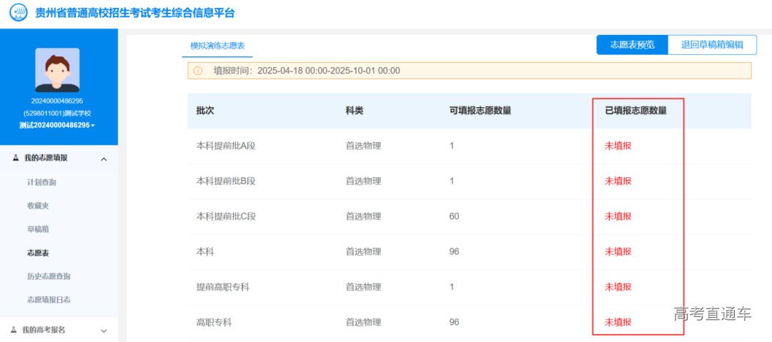Click 未填报 status for the 本科 row

618,251
